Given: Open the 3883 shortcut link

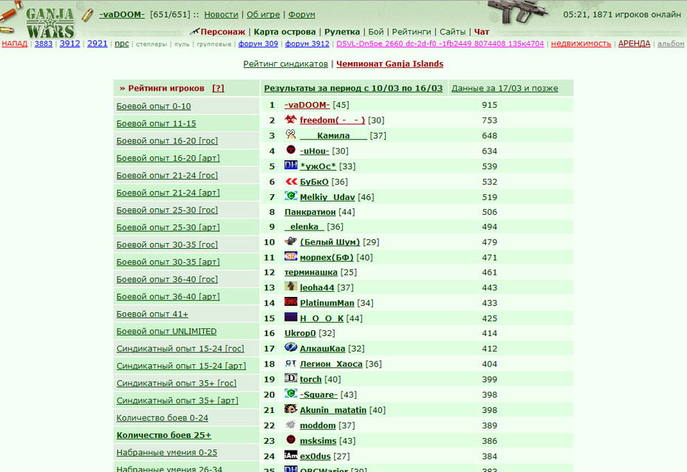Looking at the screenshot, I should click(x=44, y=44).
